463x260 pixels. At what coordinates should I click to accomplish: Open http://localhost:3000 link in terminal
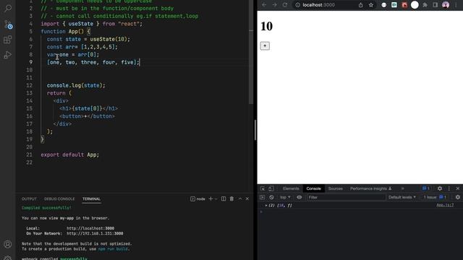90,228
